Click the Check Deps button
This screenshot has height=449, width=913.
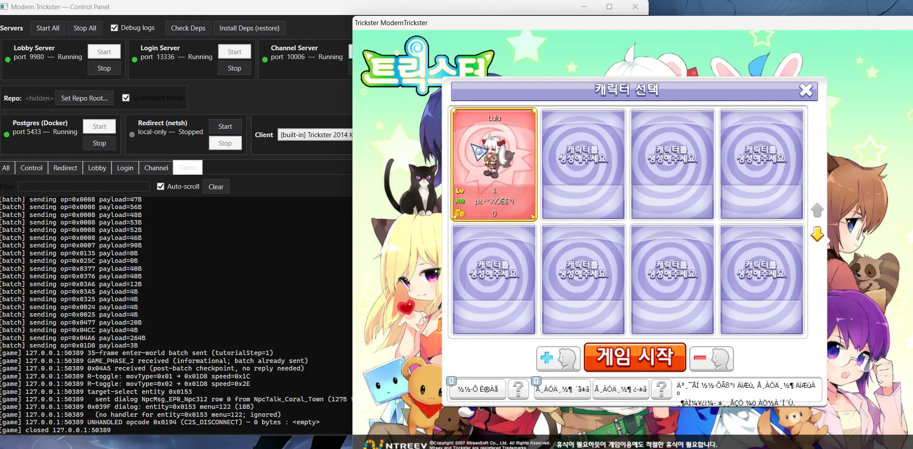pos(188,28)
